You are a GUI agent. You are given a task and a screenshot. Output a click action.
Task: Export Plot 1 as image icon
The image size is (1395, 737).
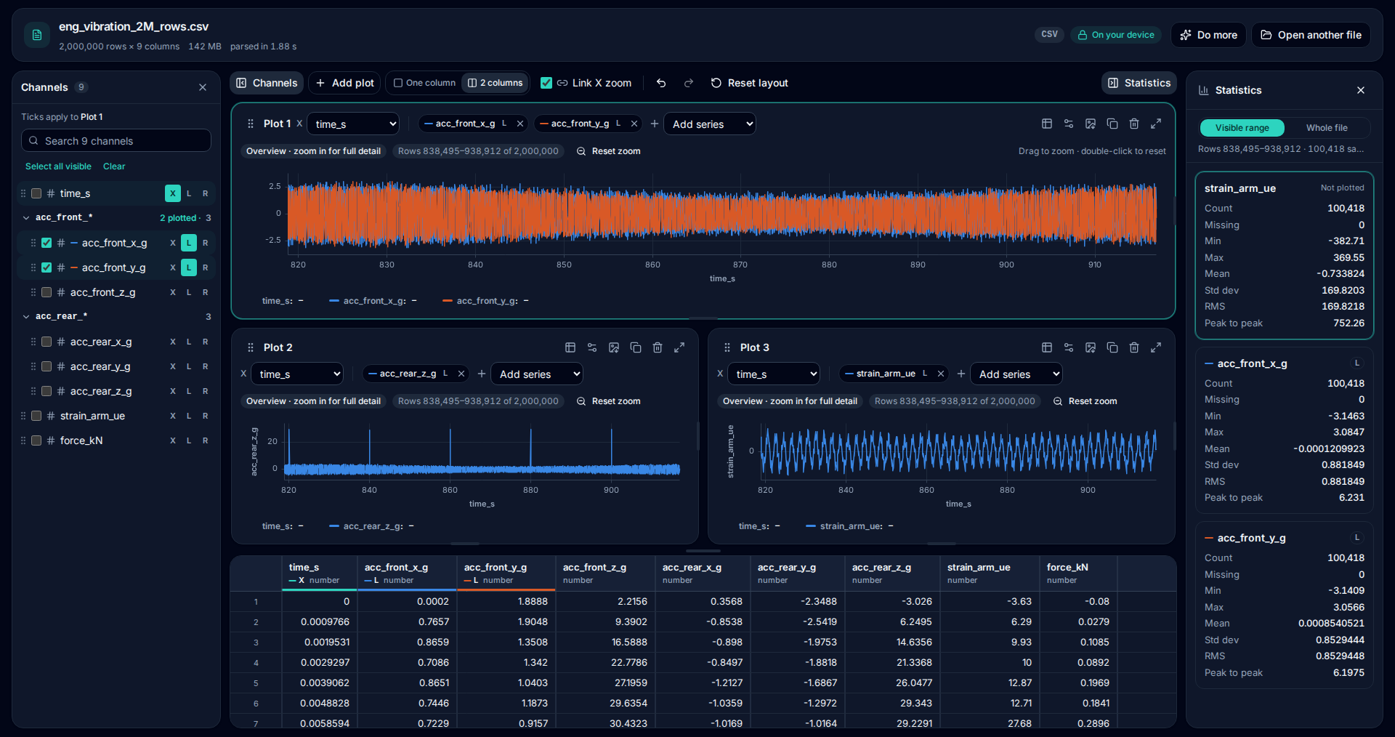[x=1091, y=124]
